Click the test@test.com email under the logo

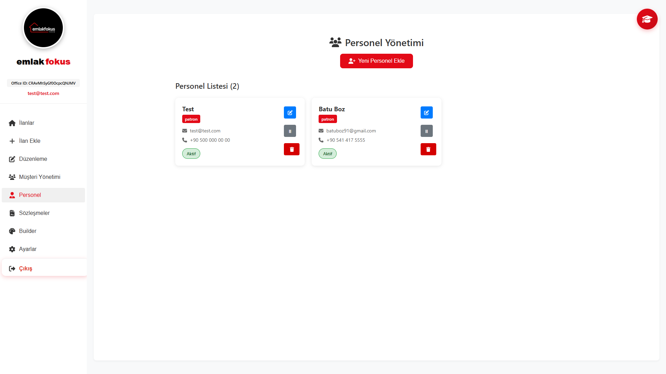pos(43,94)
